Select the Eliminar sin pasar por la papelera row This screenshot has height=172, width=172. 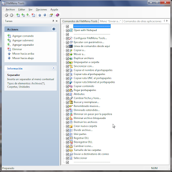(93, 114)
